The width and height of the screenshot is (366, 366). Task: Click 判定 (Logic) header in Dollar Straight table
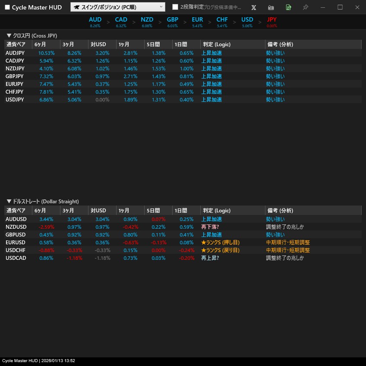pos(216,211)
